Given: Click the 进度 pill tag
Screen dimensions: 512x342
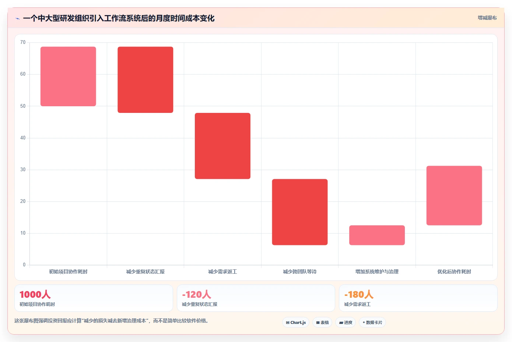Looking at the screenshot, I should tap(346, 322).
